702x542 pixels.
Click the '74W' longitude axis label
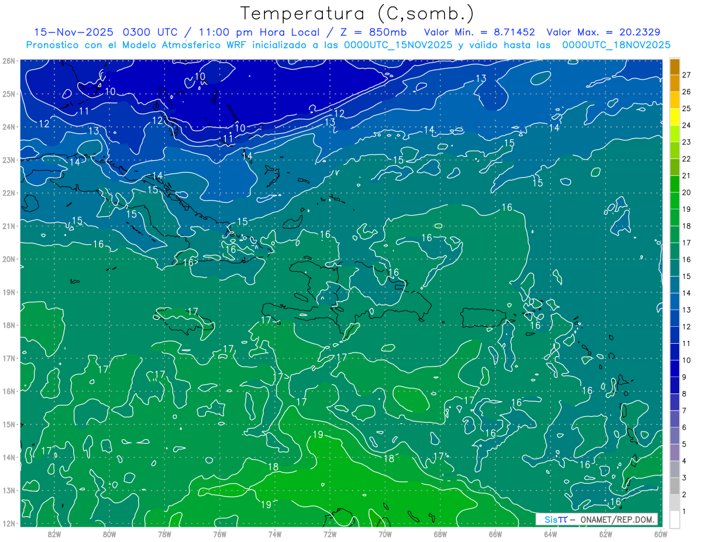point(275,534)
